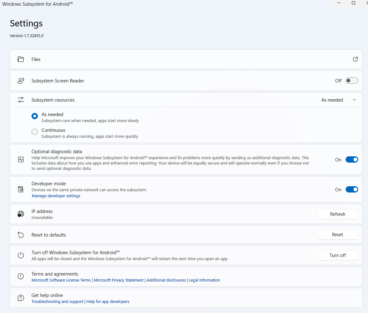Minimize the Windows Subsystem for Android window
This screenshot has height=313, width=368.
(339, 3)
